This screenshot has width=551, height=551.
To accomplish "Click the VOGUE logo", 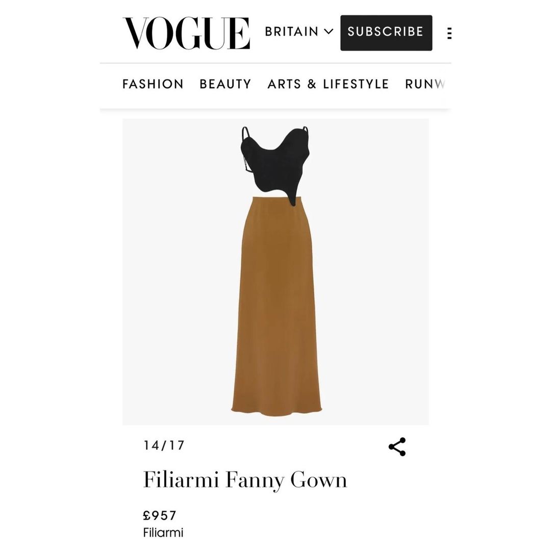I will (186, 33).
